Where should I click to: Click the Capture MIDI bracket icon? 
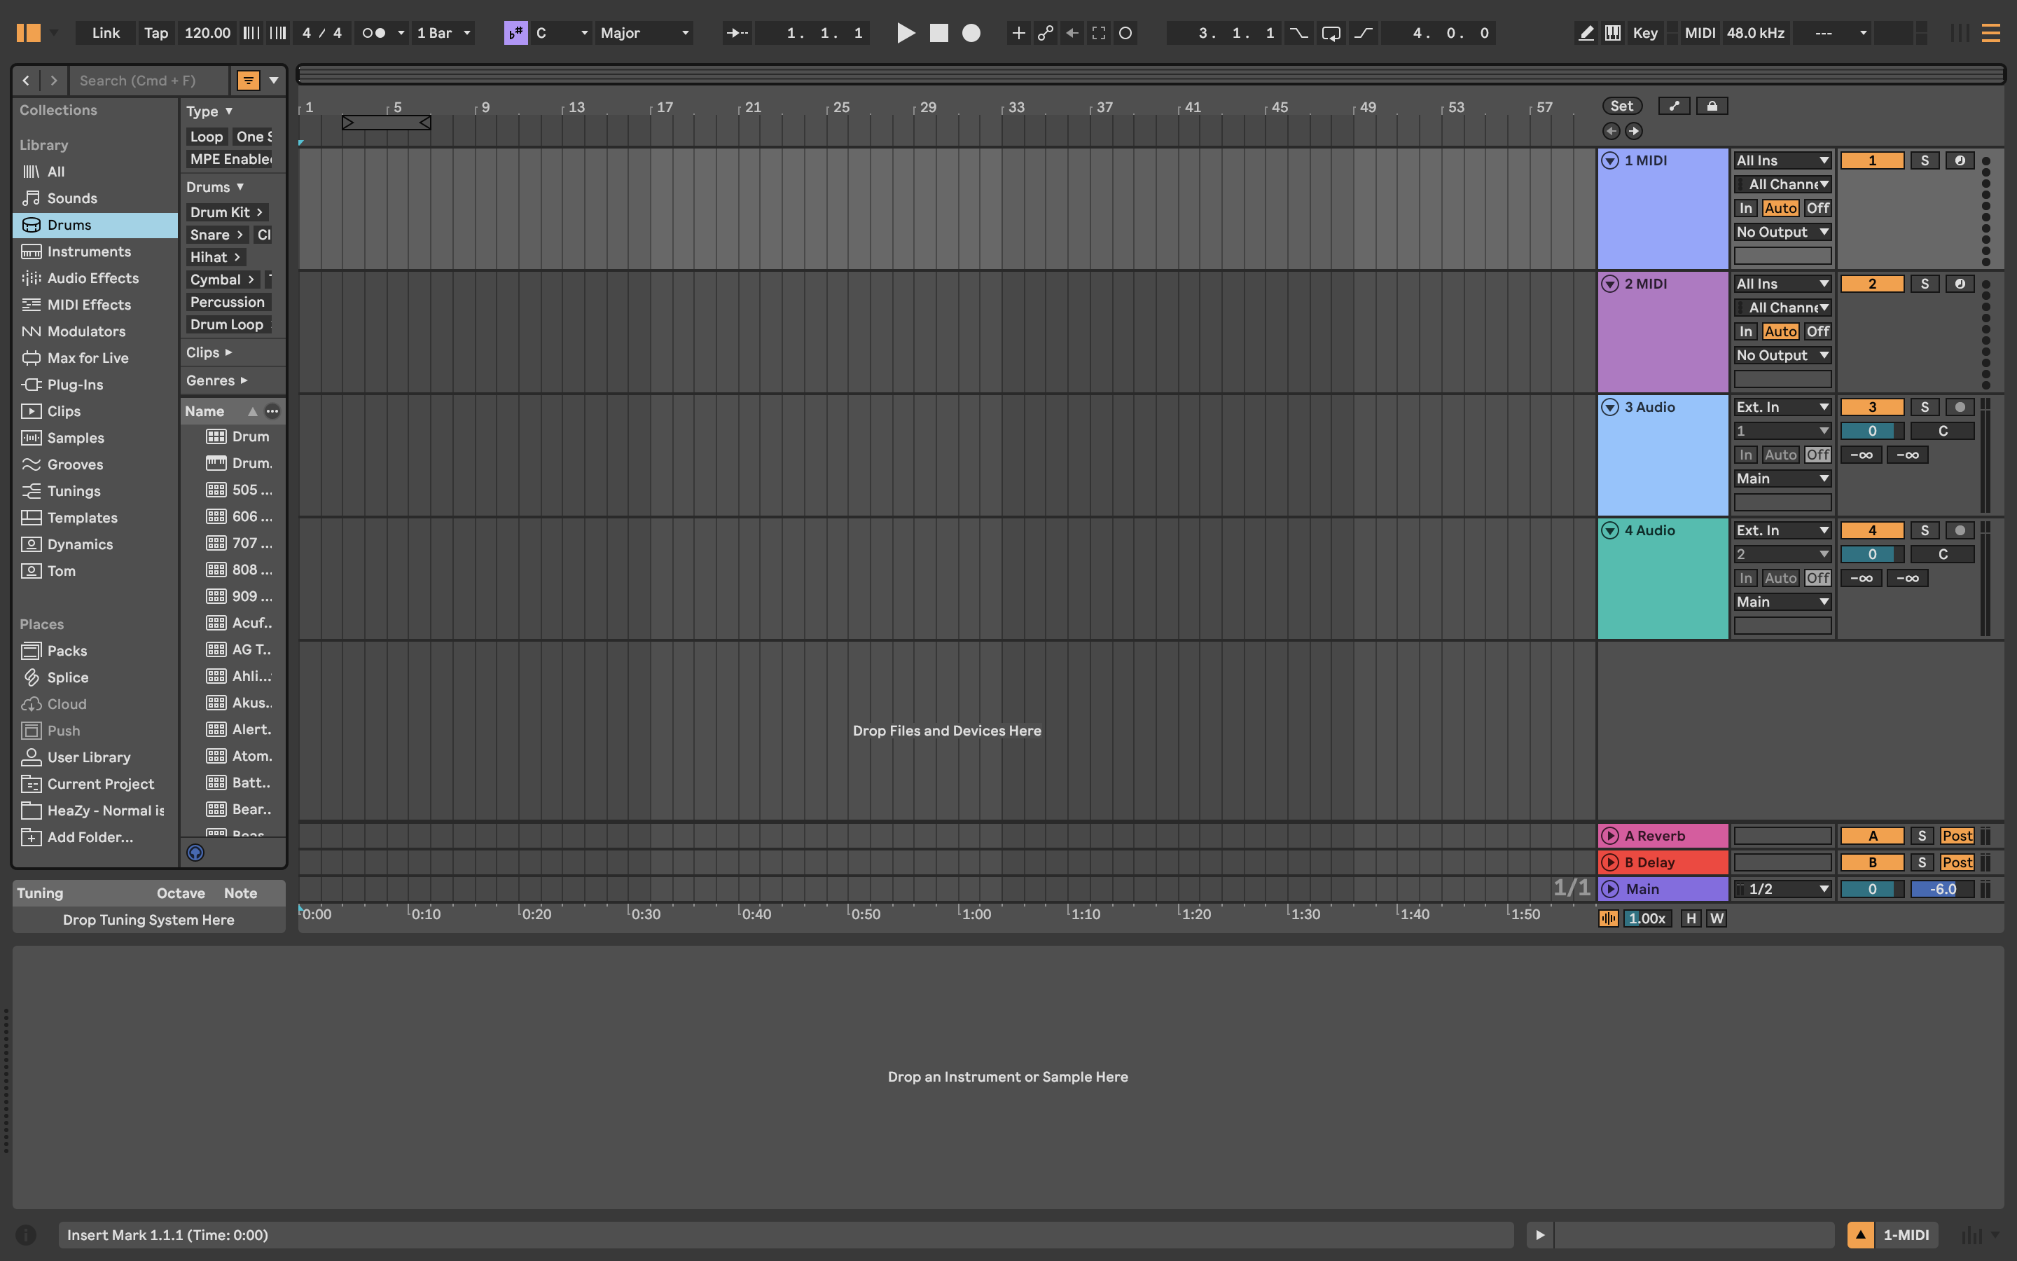(1099, 32)
